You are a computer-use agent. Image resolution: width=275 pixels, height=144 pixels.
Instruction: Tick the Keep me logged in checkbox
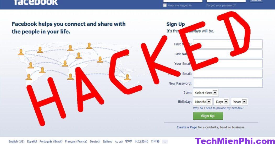(165, 5)
